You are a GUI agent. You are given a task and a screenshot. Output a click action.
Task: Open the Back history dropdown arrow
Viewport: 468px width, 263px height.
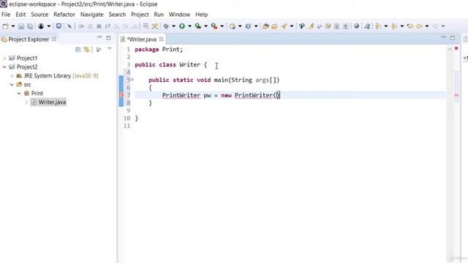click(427, 26)
